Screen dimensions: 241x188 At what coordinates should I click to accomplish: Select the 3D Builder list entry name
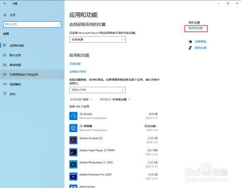click(86, 114)
